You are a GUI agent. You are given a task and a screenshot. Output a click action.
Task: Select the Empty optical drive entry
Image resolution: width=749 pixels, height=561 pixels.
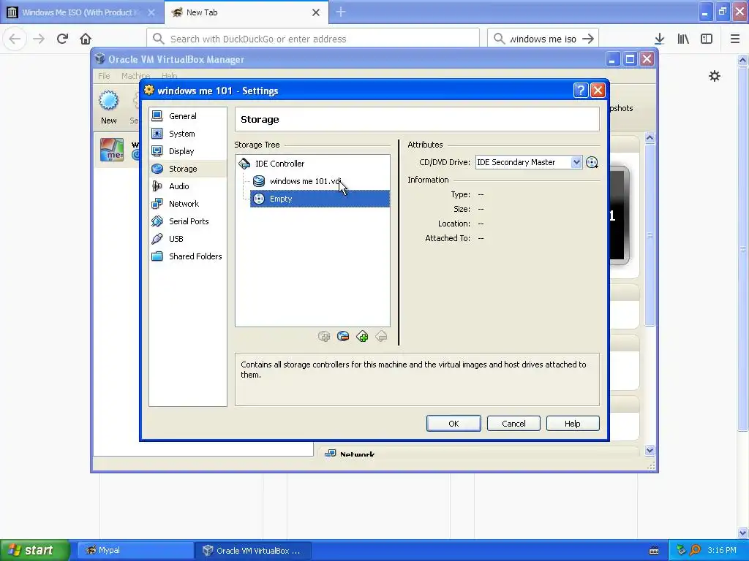(x=320, y=199)
